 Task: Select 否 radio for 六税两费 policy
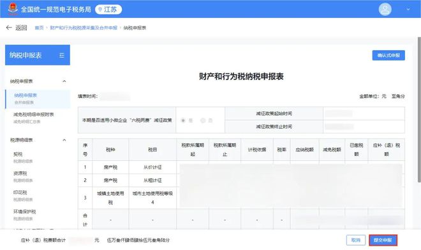pos(203,120)
